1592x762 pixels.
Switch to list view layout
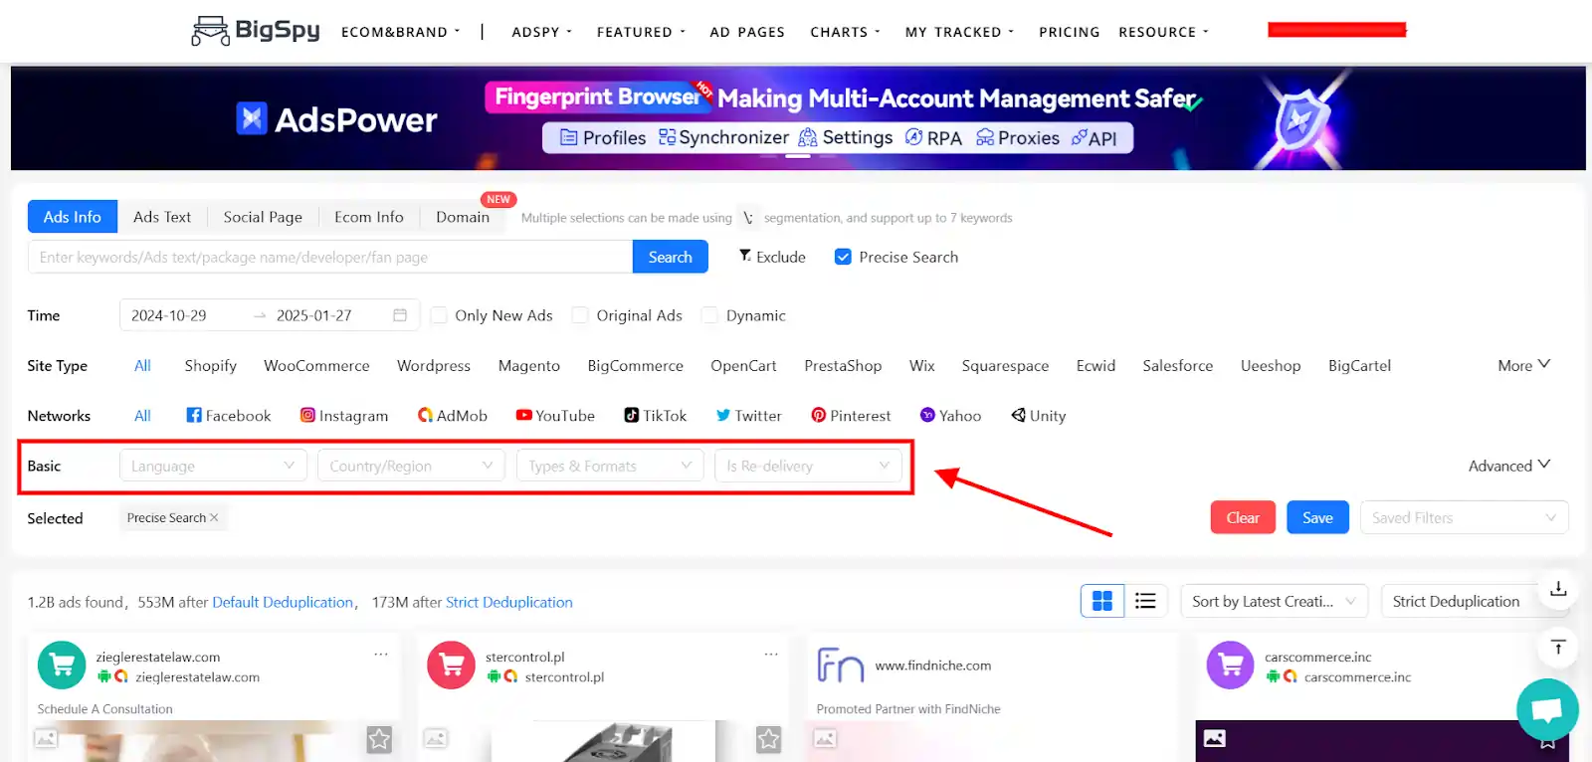click(1145, 601)
